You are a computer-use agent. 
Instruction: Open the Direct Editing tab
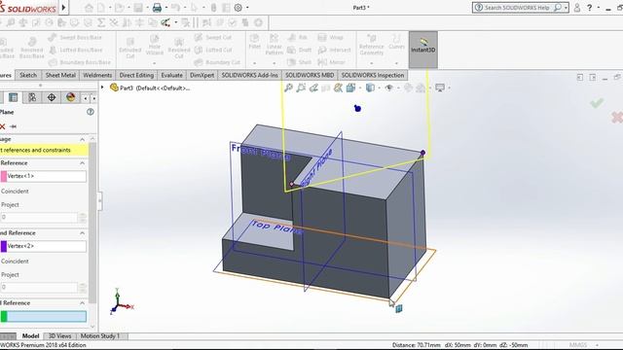click(136, 75)
